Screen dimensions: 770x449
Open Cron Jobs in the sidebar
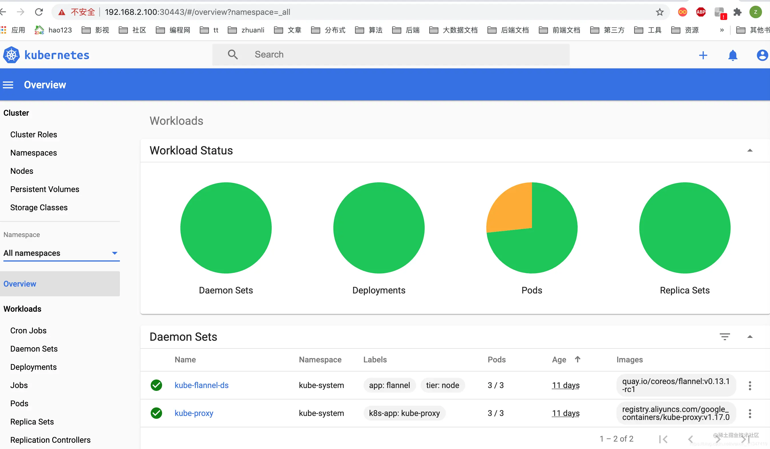point(29,331)
